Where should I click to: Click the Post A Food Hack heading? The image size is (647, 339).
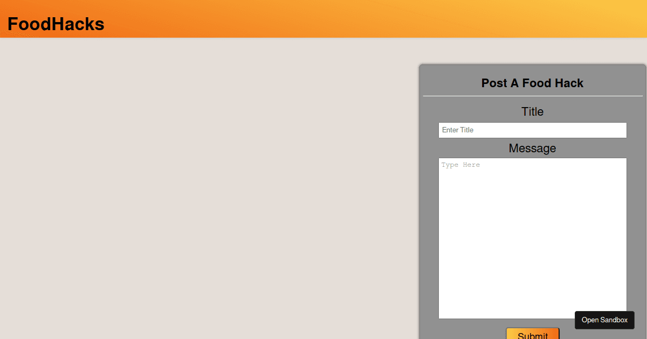point(532,83)
